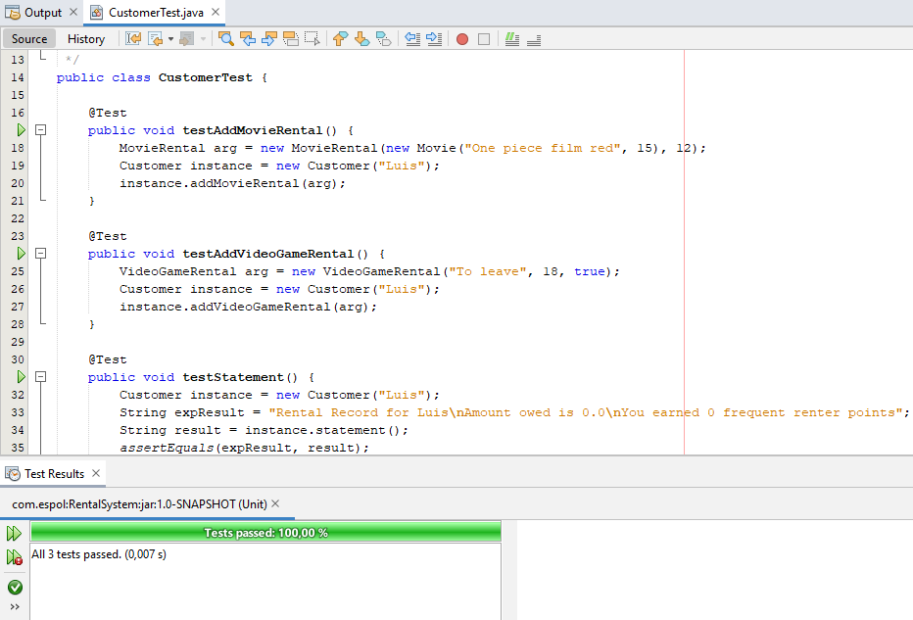Start macro recording with the red circle
The width and height of the screenshot is (913, 620).
coord(460,39)
